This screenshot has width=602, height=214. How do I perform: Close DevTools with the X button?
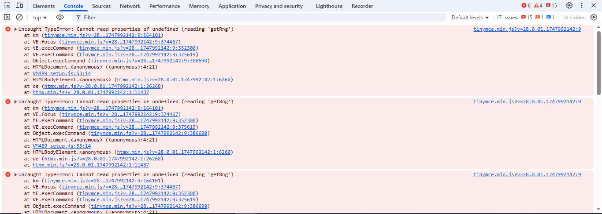(x=594, y=6)
